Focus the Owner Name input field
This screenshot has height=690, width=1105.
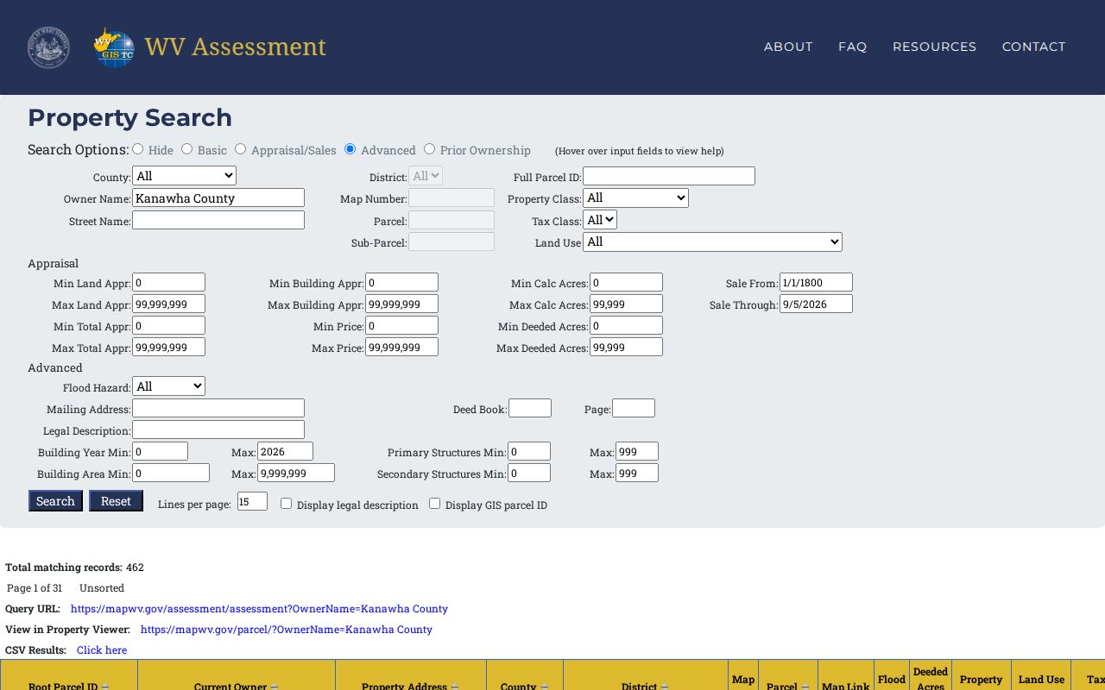point(218,198)
